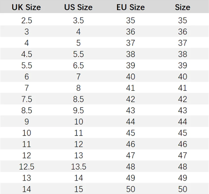Select US size 15 cell
Screen dimensions: 209x194
(x=79, y=189)
